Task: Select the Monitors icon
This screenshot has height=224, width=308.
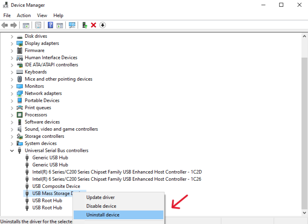Action: (x=19, y=86)
